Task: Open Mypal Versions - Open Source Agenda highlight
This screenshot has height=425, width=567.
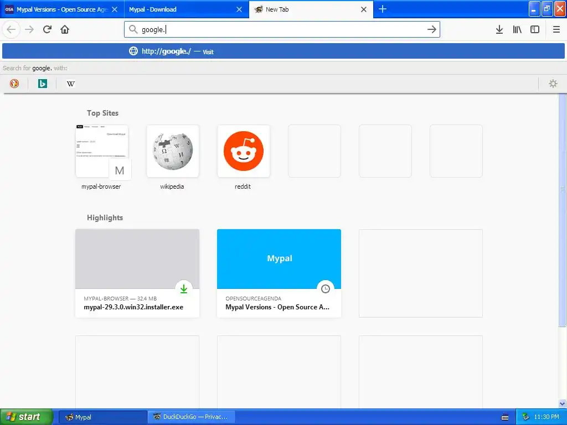Action: (x=279, y=273)
